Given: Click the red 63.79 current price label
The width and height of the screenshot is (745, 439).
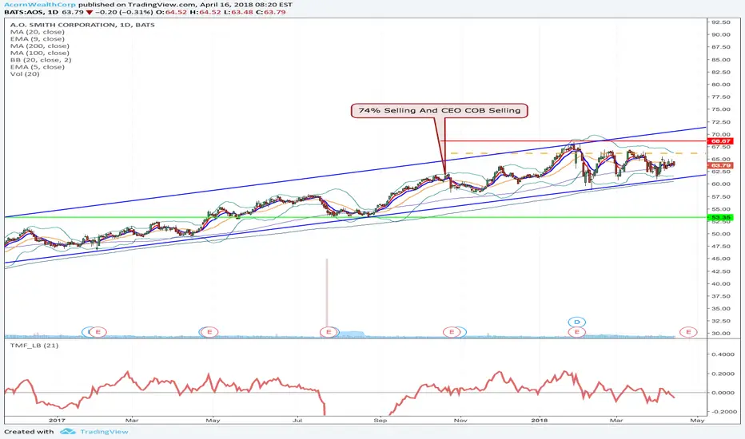Looking at the screenshot, I should (x=721, y=166).
